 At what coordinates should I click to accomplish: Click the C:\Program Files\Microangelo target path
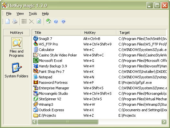tap(143, 94)
